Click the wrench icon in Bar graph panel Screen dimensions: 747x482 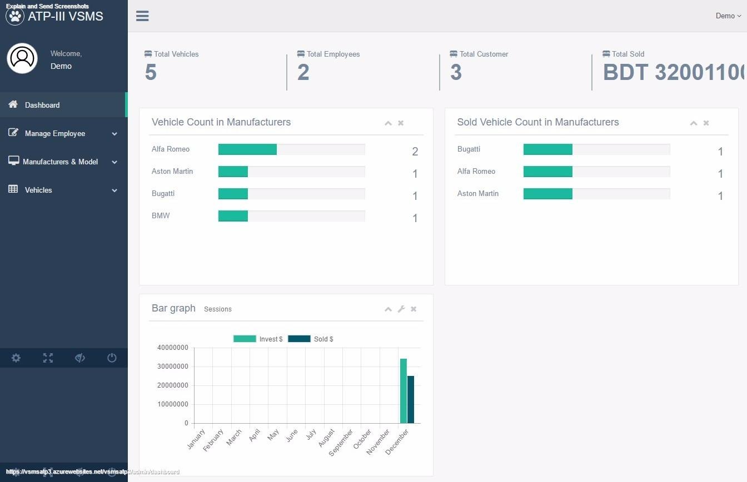(401, 309)
